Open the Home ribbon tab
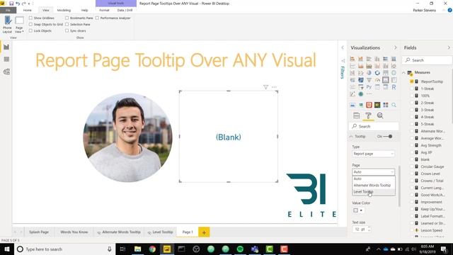 27,10
